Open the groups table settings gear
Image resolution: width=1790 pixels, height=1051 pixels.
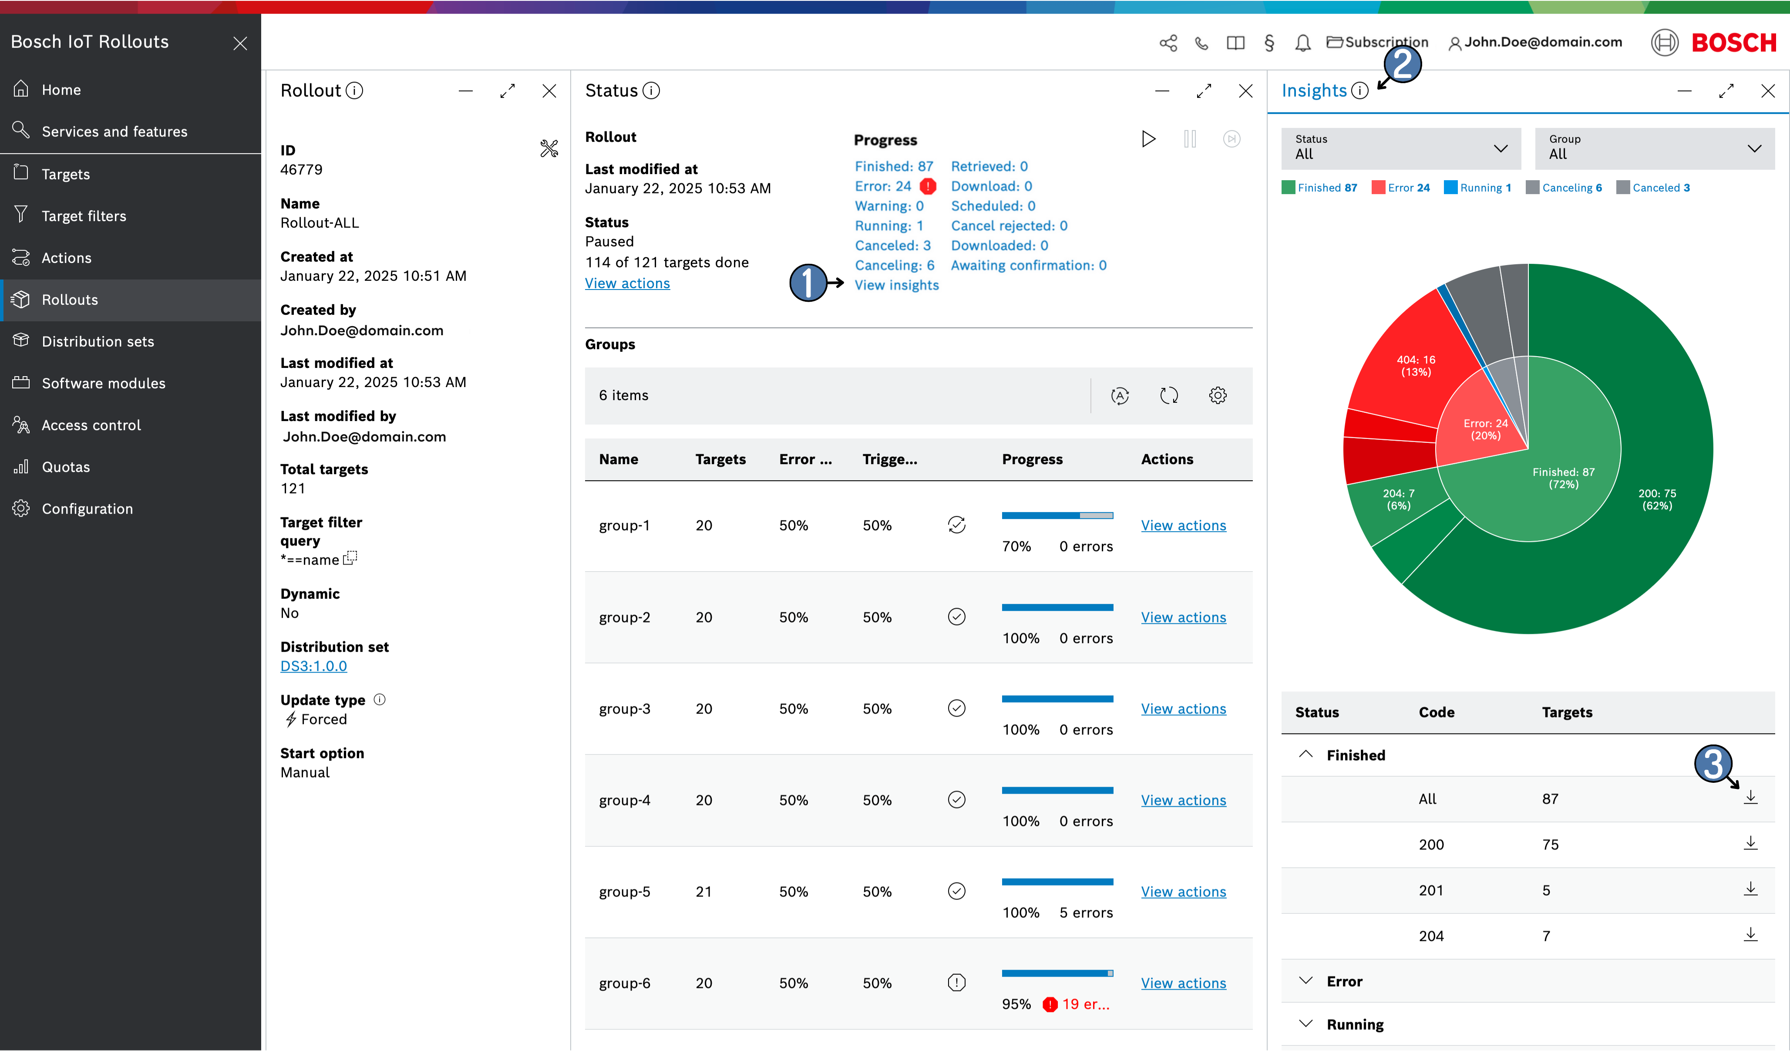point(1218,396)
